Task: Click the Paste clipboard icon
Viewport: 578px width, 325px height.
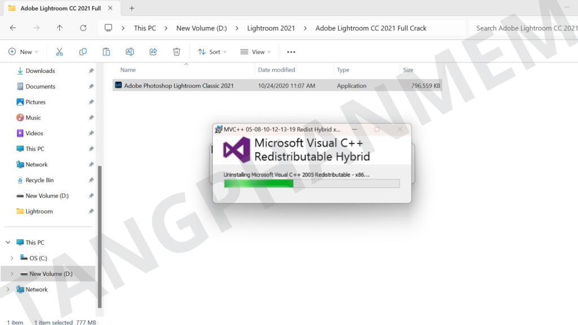Action: point(106,52)
